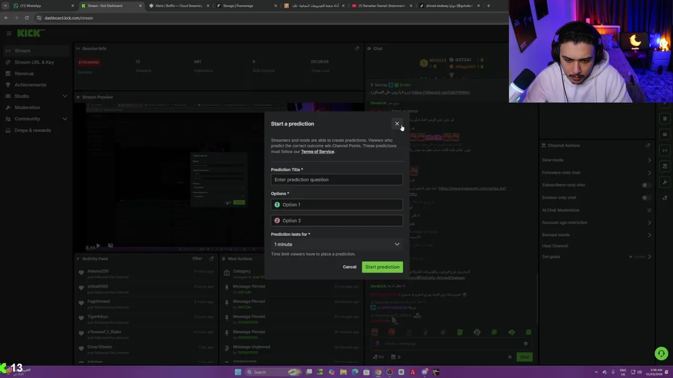Click the Option 2 input field
The height and width of the screenshot is (378, 673).
pyautogui.click(x=336, y=220)
